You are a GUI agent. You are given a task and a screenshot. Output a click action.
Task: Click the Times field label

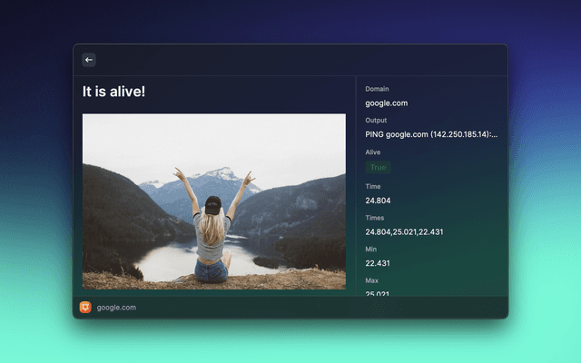pos(375,218)
